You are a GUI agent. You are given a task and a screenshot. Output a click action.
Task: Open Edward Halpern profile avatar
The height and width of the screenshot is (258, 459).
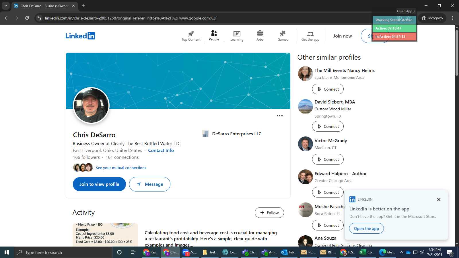click(306, 177)
